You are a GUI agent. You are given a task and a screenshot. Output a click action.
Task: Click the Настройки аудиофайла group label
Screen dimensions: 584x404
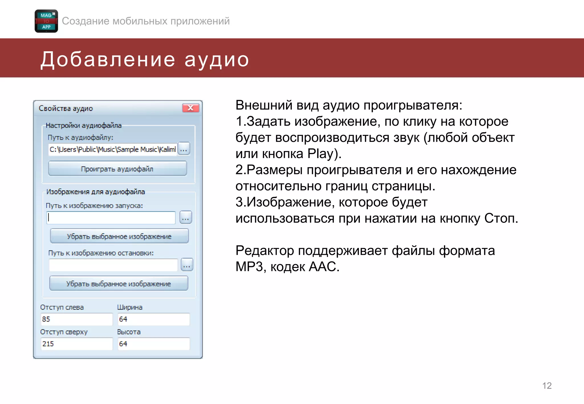coord(84,125)
